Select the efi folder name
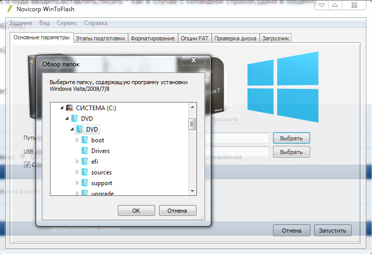 pos(94,162)
